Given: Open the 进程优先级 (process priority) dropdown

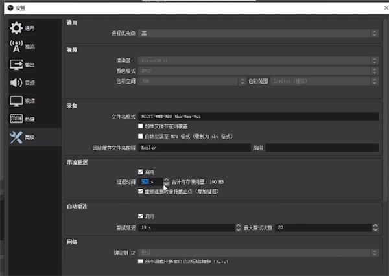Looking at the screenshot, I should [258, 32].
